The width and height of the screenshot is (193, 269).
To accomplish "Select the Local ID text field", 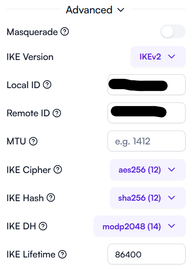I will pyautogui.click(x=146, y=84).
